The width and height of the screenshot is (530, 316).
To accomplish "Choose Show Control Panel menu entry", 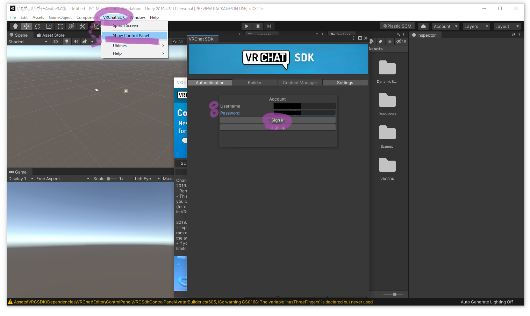I will coord(135,35).
